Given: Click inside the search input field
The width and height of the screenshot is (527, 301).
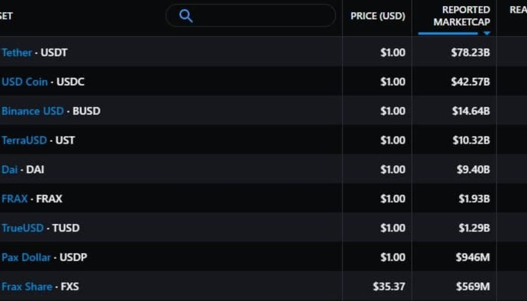Looking at the screenshot, I should click(251, 16).
